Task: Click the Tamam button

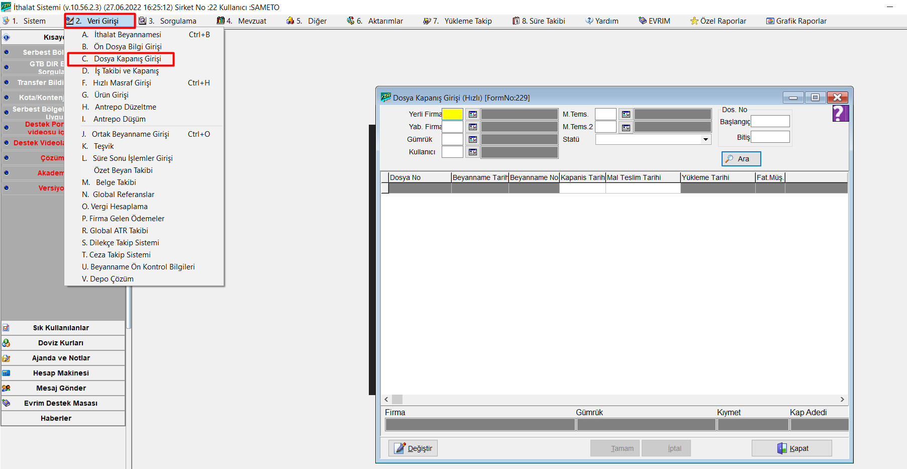Action: click(615, 448)
